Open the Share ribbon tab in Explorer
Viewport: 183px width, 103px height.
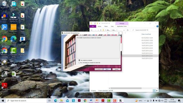106,26
